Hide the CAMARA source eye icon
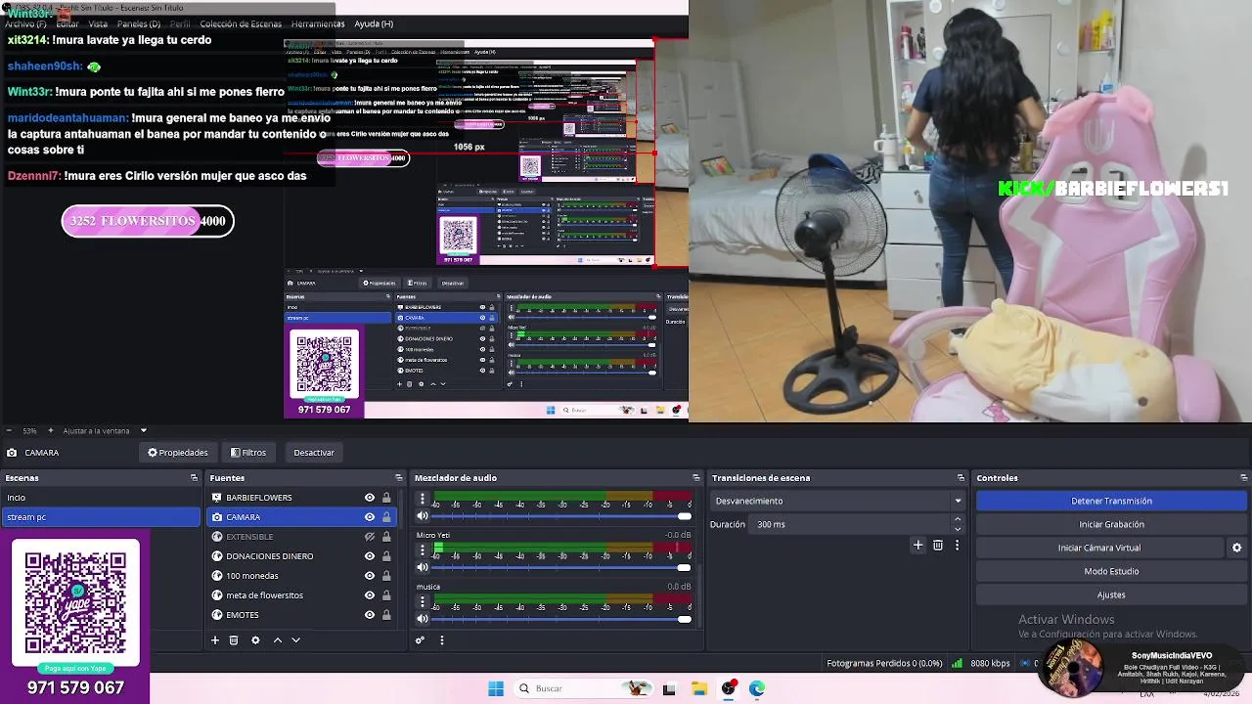Screen dimensions: 1252x704 click(x=370, y=517)
